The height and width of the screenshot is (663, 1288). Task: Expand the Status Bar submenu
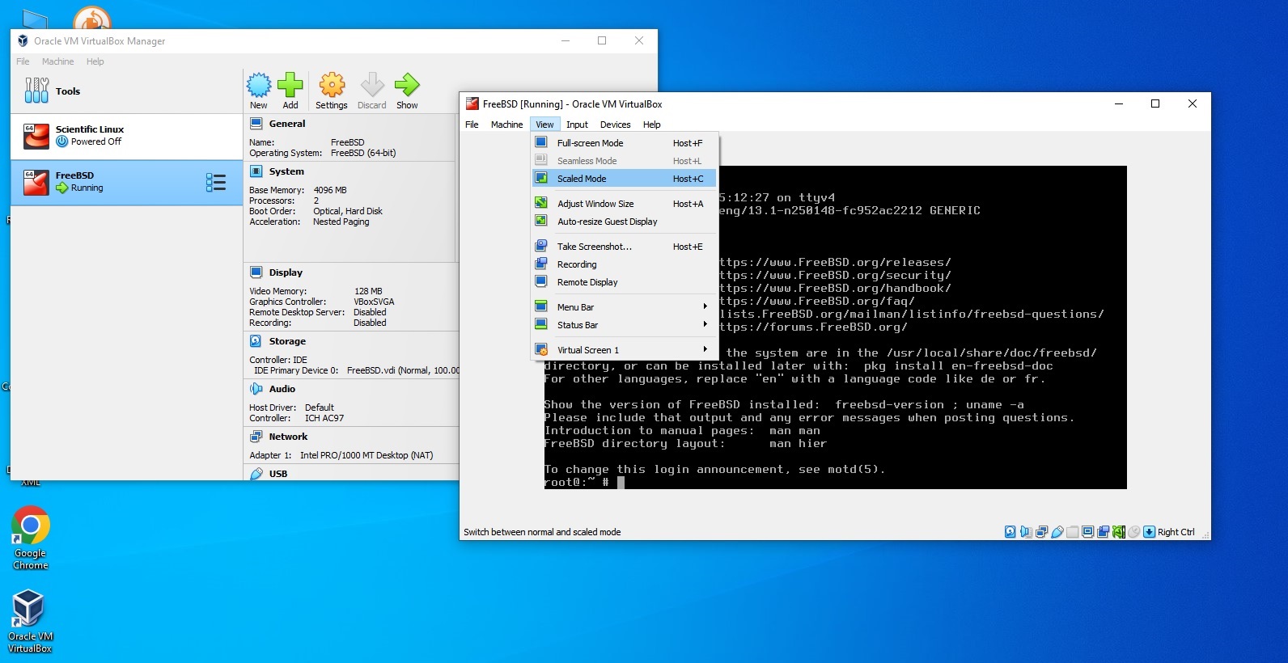pos(578,325)
